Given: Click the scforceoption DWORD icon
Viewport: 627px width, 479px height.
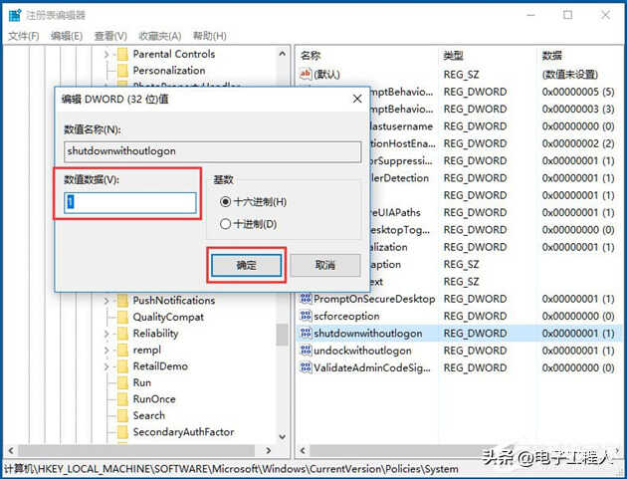Looking at the screenshot, I should pyautogui.click(x=306, y=316).
